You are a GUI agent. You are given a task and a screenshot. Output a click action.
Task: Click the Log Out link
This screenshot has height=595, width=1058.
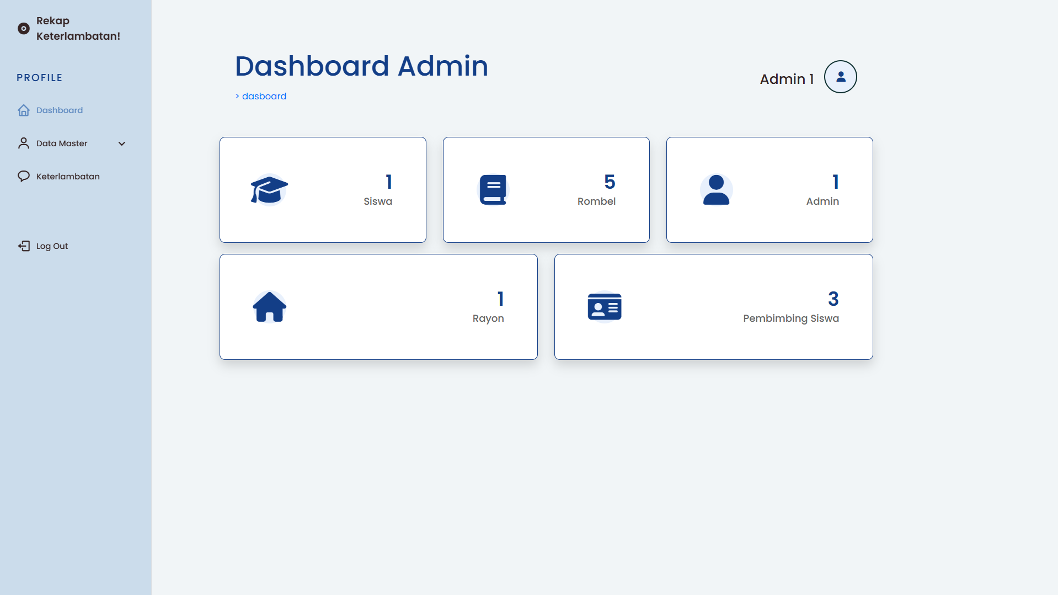pos(52,246)
